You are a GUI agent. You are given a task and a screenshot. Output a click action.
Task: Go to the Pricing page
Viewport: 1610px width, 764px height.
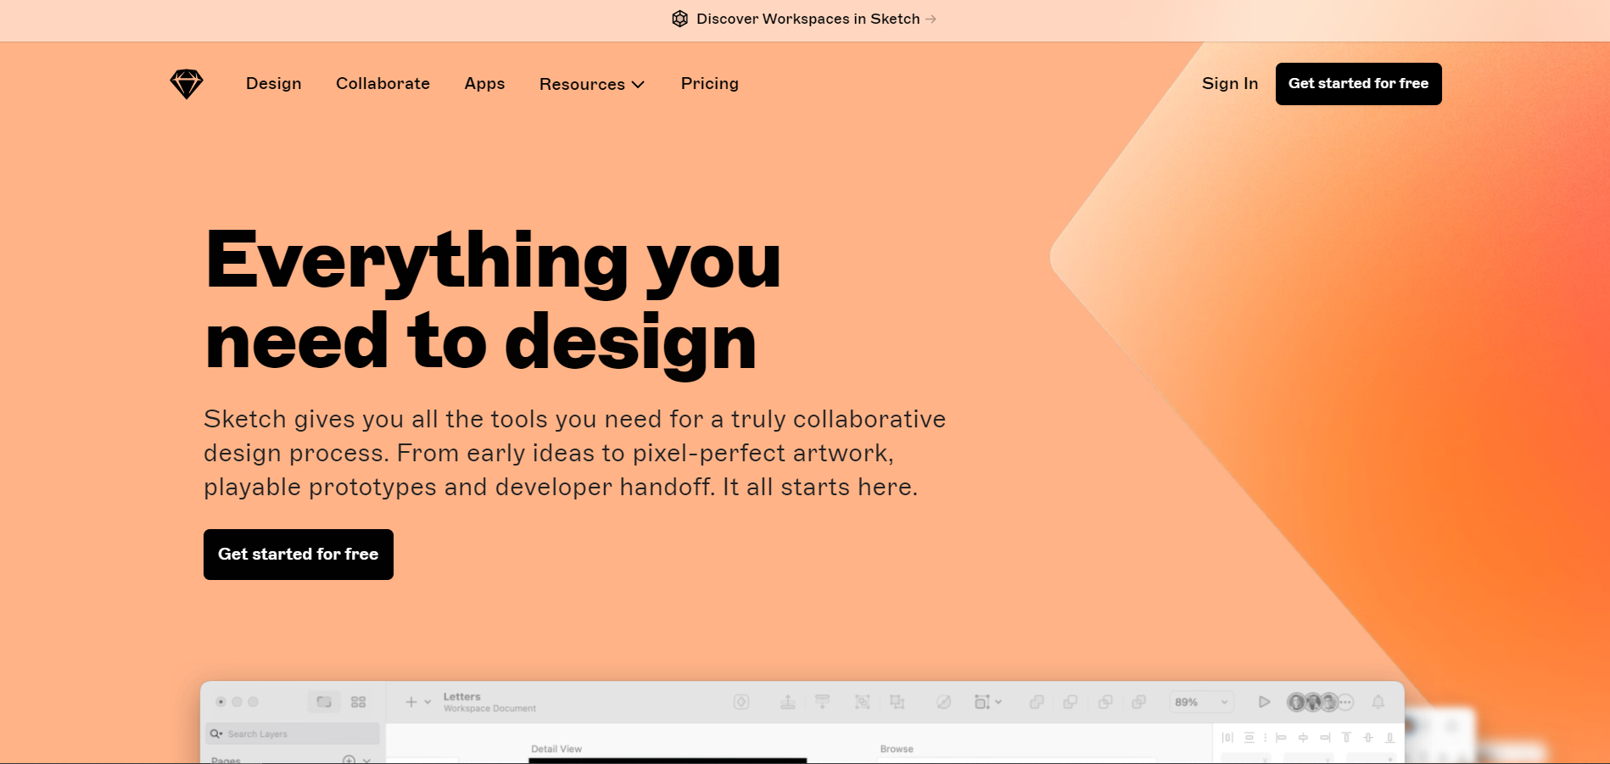tap(709, 84)
